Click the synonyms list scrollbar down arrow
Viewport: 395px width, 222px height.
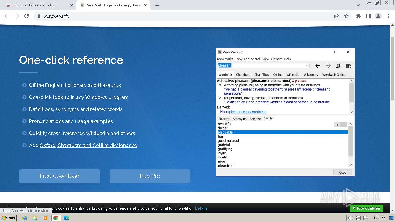pos(351,165)
